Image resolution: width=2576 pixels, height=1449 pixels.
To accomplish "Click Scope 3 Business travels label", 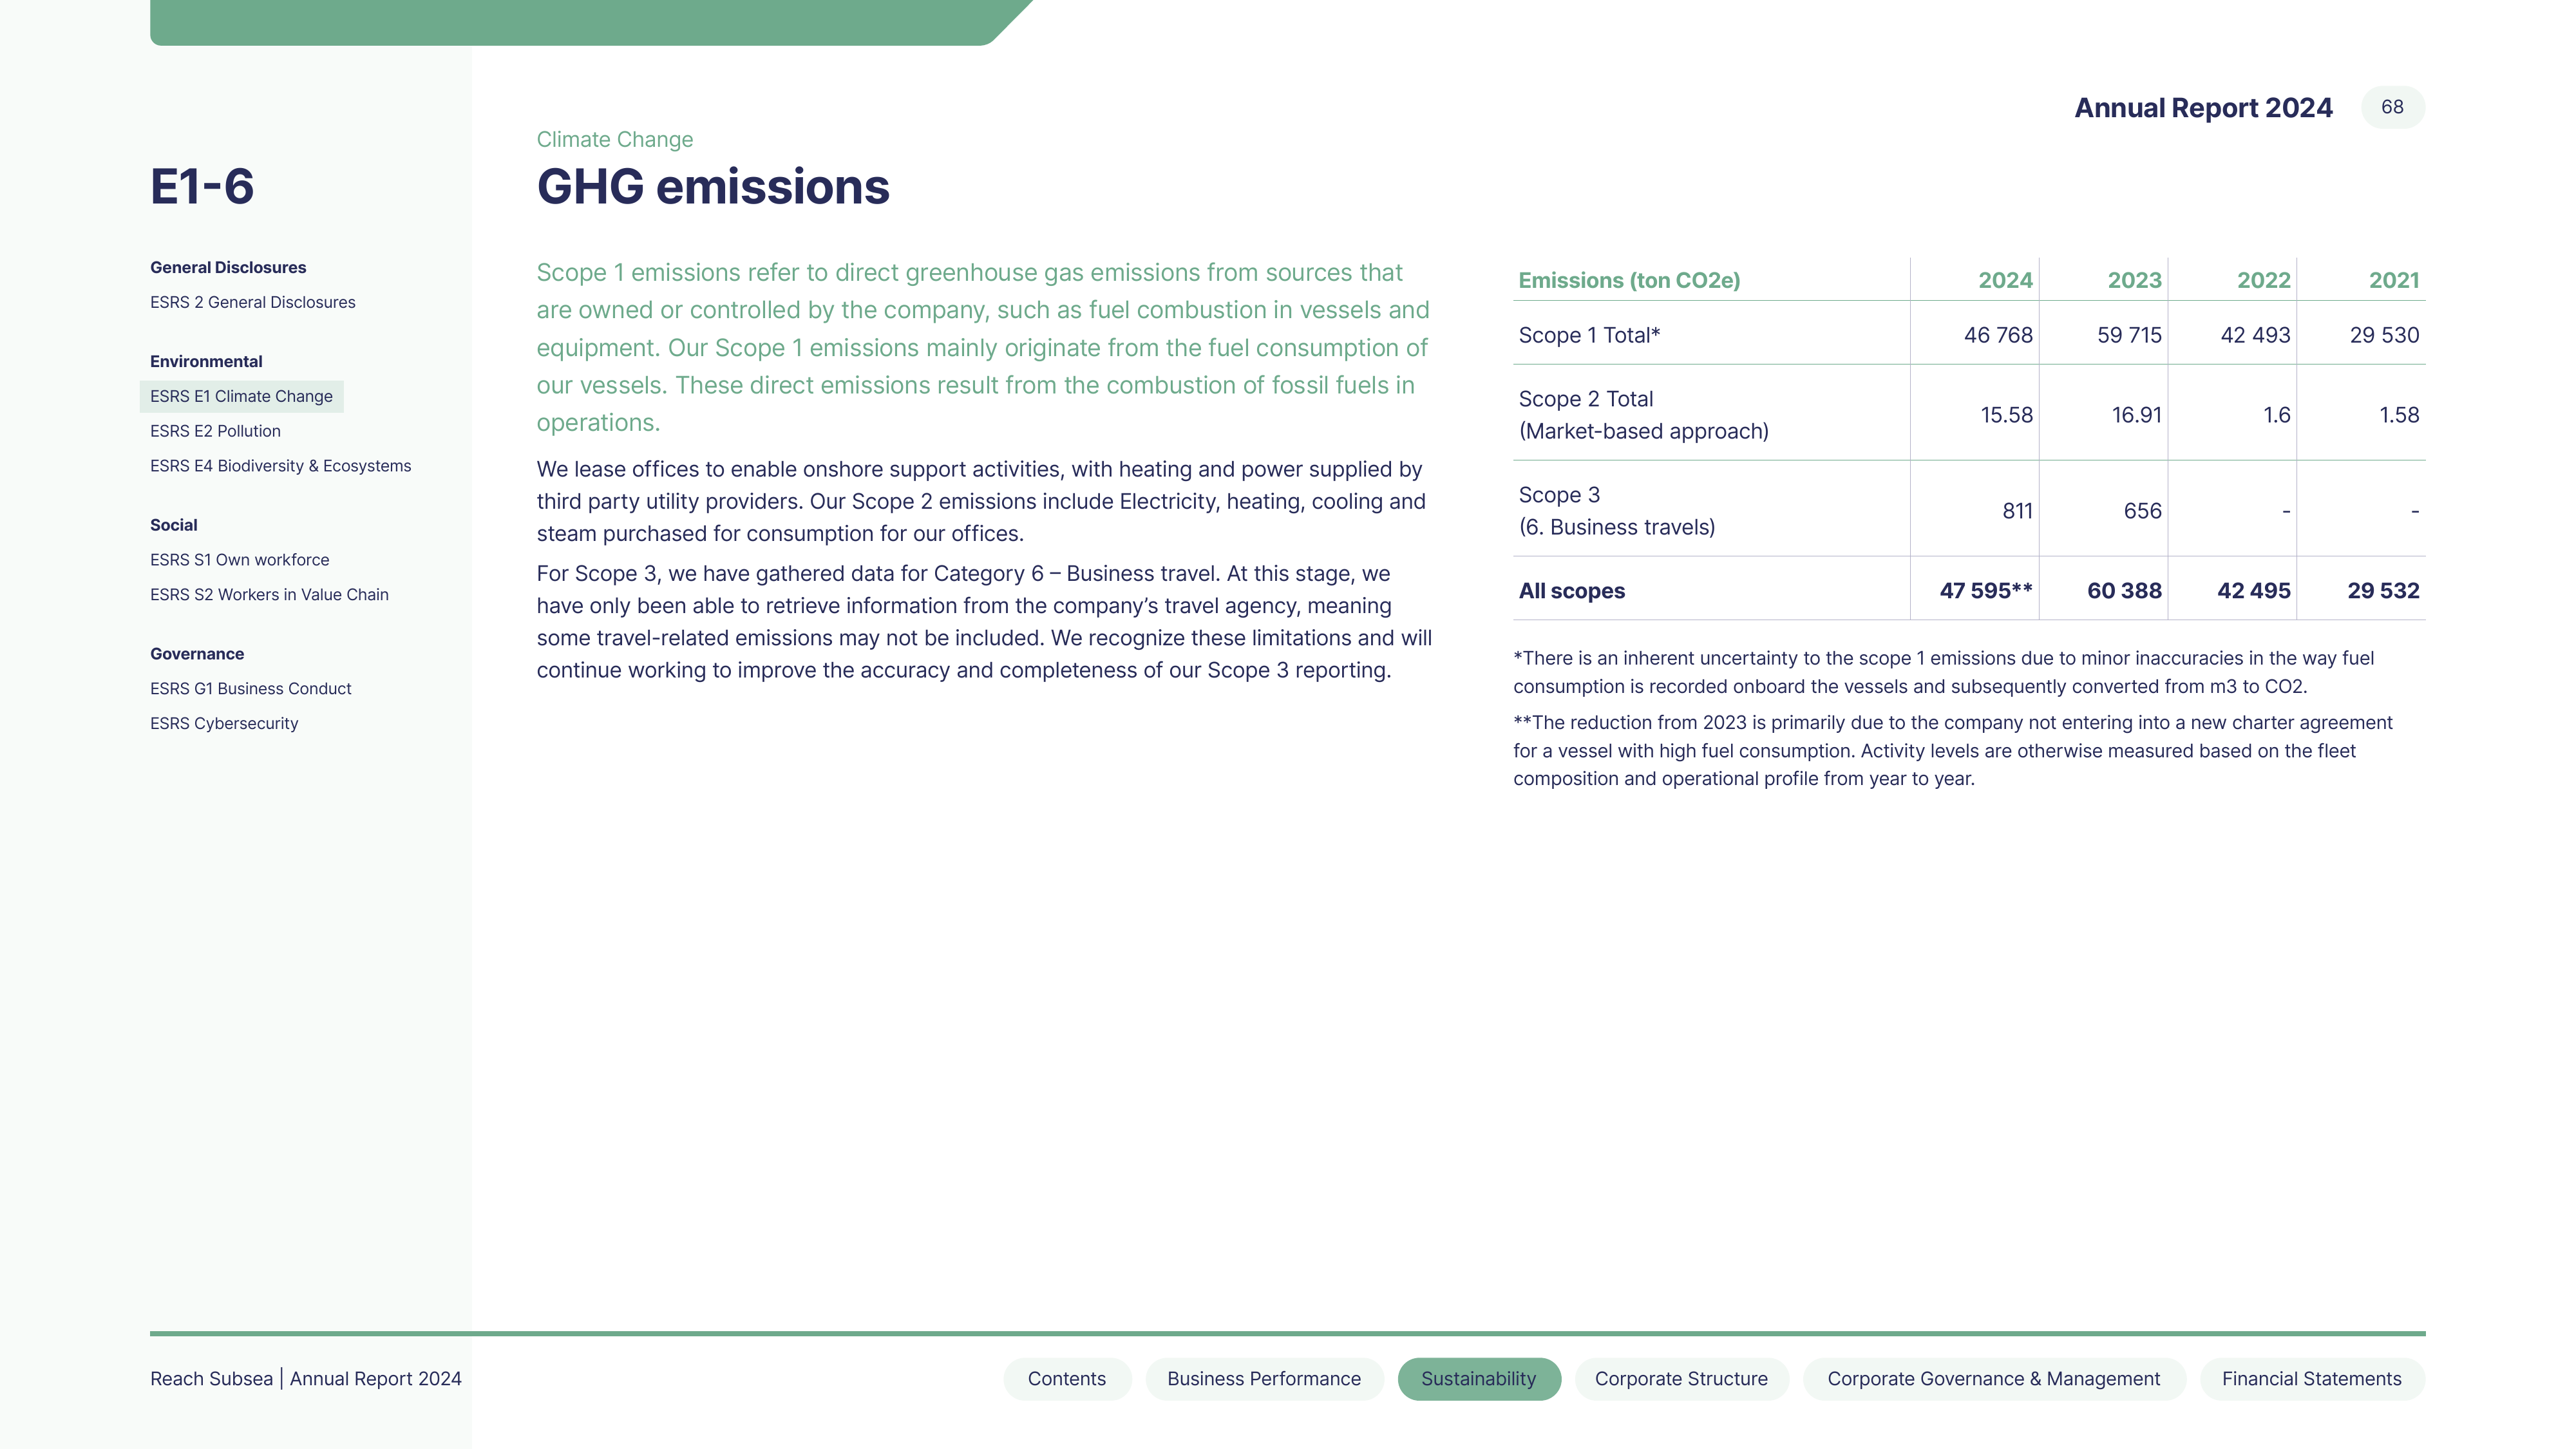I will pos(1616,511).
